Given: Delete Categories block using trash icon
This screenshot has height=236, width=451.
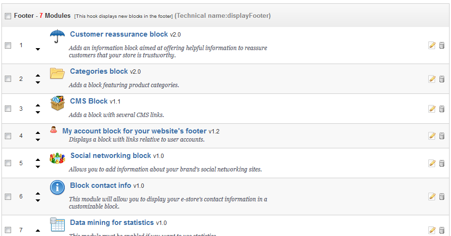Looking at the screenshot, I should (441, 79).
